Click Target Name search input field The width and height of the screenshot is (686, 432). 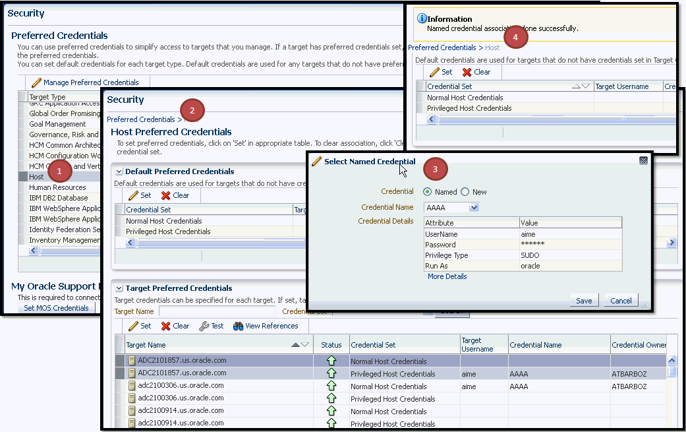pos(217,311)
